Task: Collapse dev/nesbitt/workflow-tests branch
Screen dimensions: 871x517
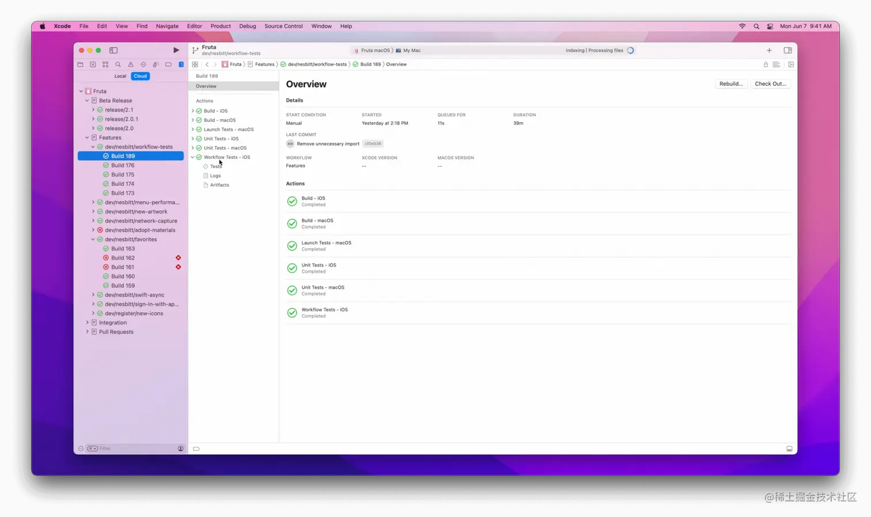Action: tap(93, 147)
